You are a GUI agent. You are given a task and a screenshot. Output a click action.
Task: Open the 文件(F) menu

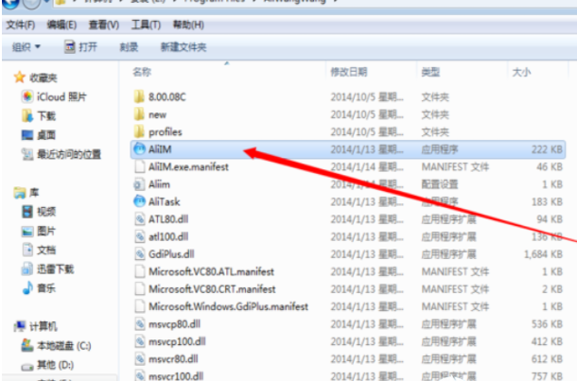21,25
